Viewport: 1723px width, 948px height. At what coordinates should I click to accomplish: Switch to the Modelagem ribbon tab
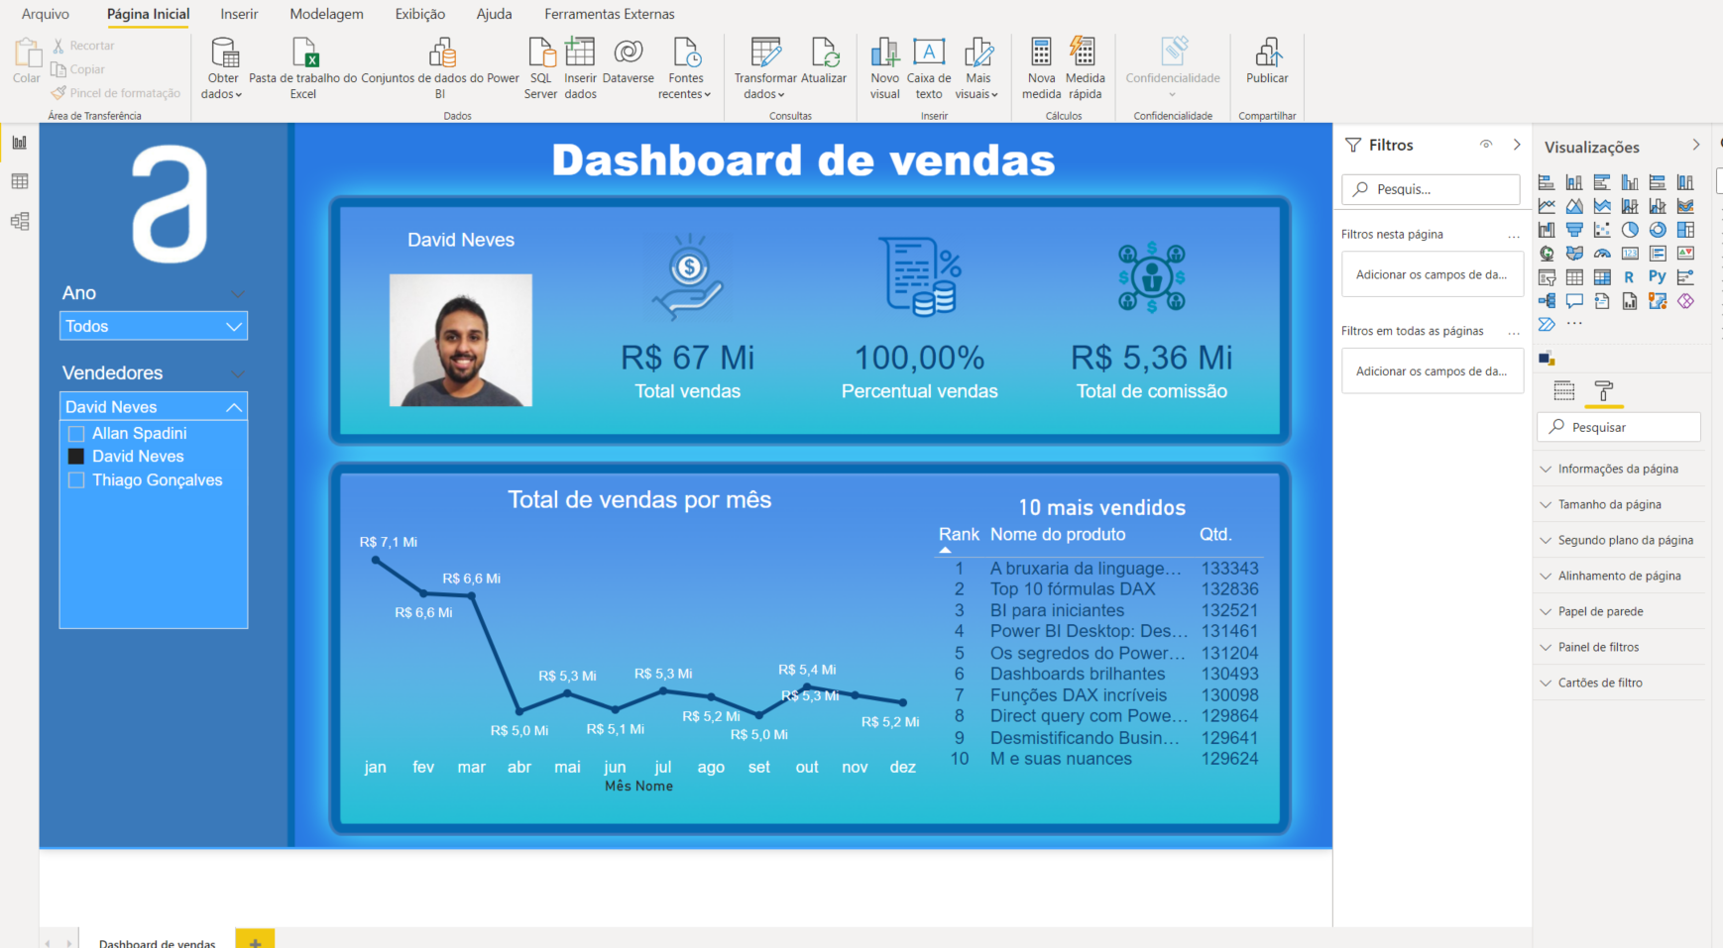(326, 14)
